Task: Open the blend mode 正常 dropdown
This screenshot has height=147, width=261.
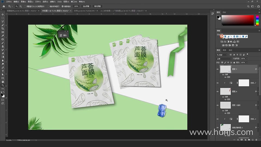Action: pos(224,59)
